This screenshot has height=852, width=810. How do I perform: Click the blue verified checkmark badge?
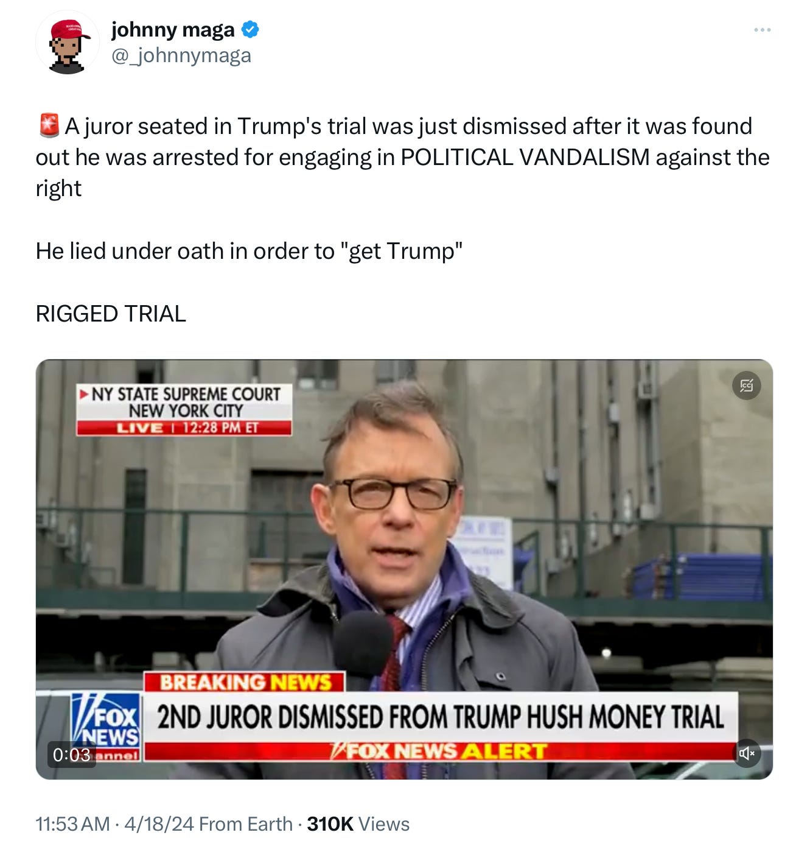pos(251,29)
